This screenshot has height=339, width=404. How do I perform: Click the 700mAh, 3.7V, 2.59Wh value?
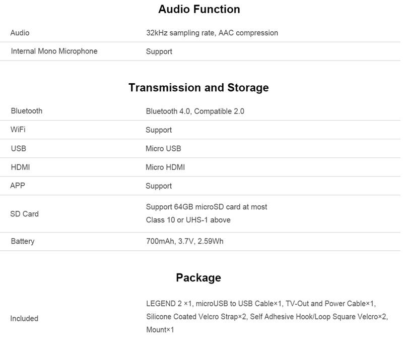point(184,241)
